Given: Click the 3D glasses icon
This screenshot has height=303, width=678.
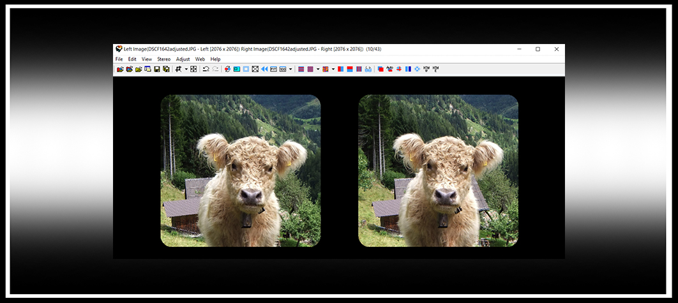Looking at the screenshot, I should pyautogui.click(x=368, y=69).
